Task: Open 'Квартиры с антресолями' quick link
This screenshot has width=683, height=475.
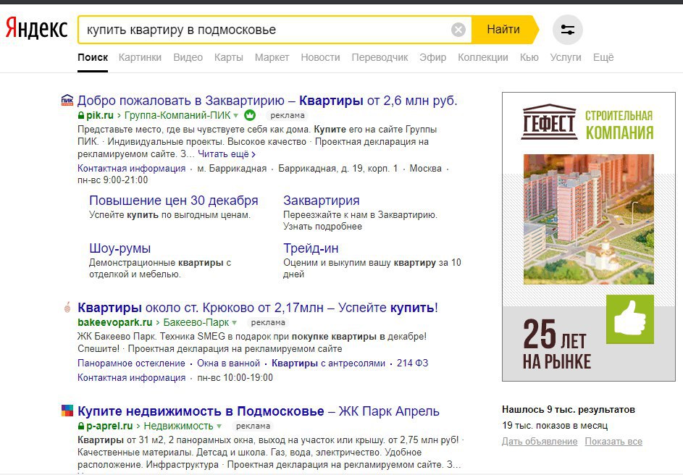Action: pyautogui.click(x=328, y=363)
